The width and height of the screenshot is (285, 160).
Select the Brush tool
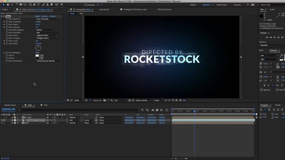43,5
